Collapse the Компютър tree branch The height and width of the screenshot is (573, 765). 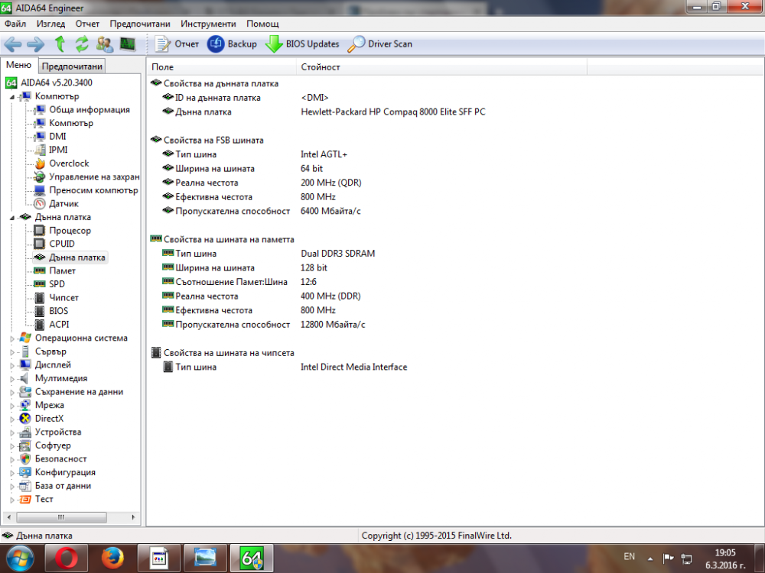point(12,97)
